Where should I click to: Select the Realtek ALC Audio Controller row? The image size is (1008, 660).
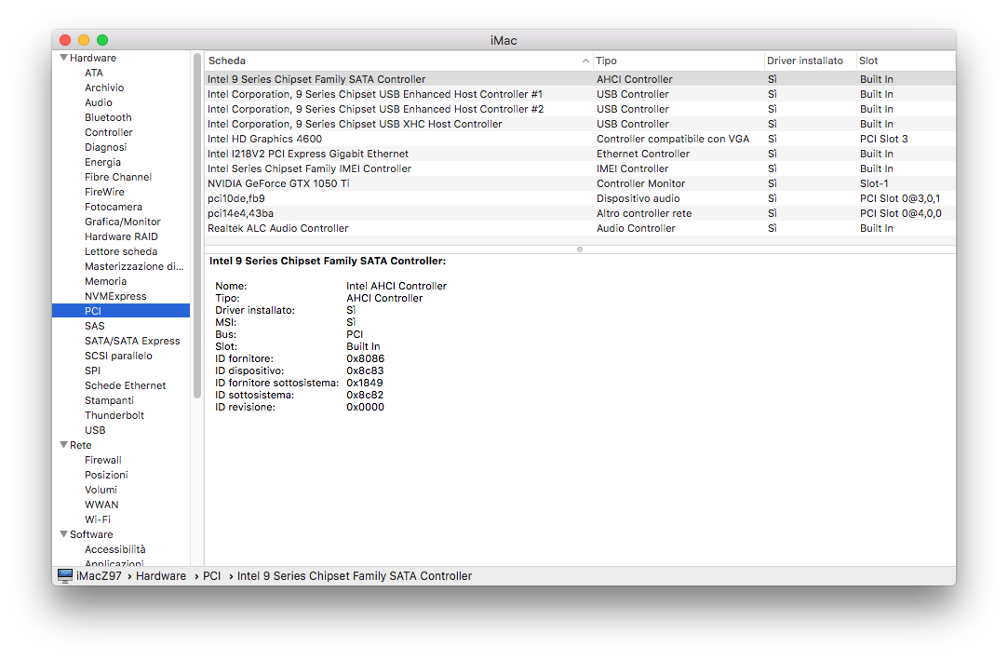click(x=579, y=228)
